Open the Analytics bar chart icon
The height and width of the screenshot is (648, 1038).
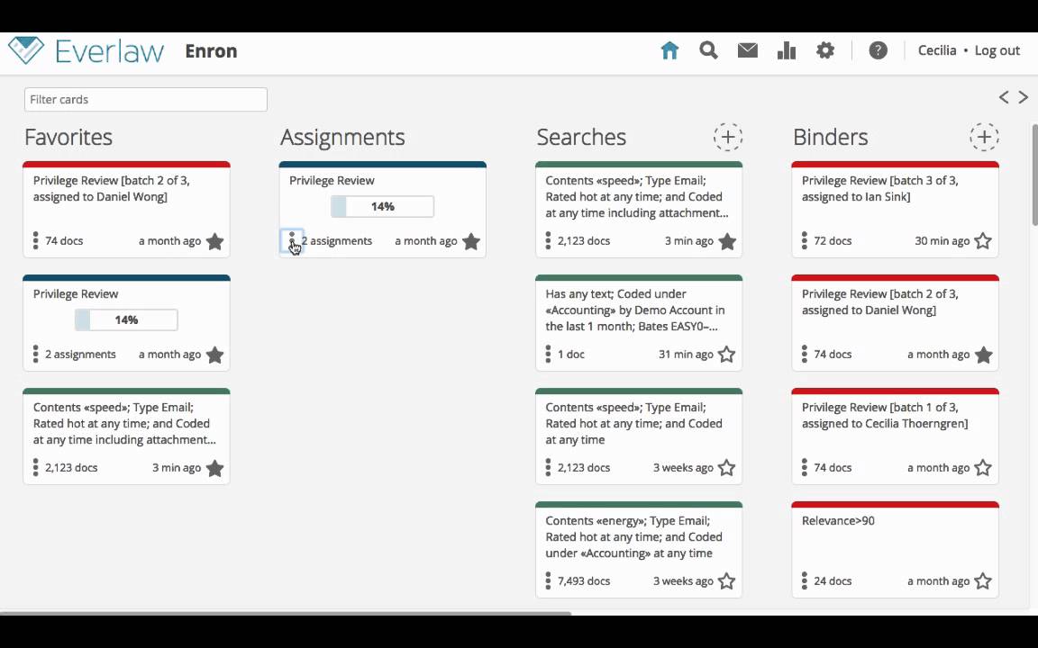(787, 50)
